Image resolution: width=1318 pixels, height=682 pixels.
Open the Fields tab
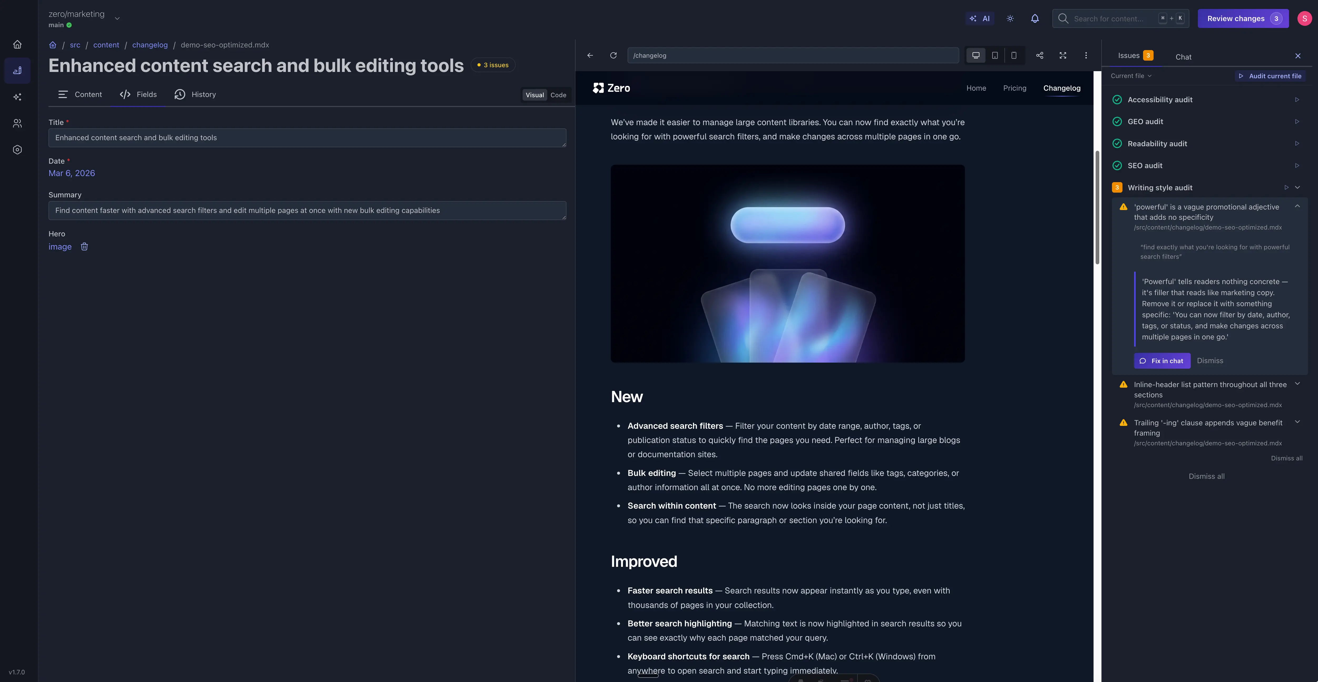(x=138, y=95)
